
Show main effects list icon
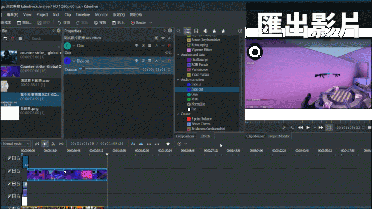click(188, 31)
